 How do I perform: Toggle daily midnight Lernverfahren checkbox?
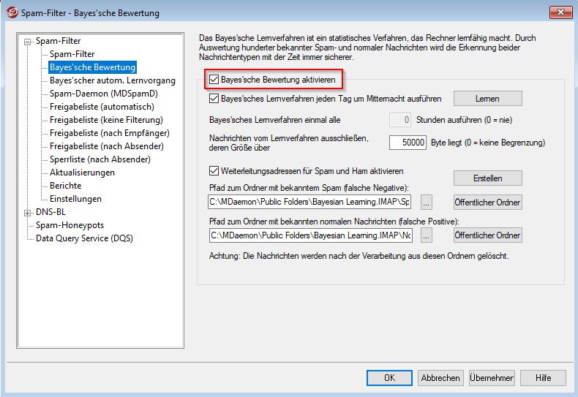point(214,98)
